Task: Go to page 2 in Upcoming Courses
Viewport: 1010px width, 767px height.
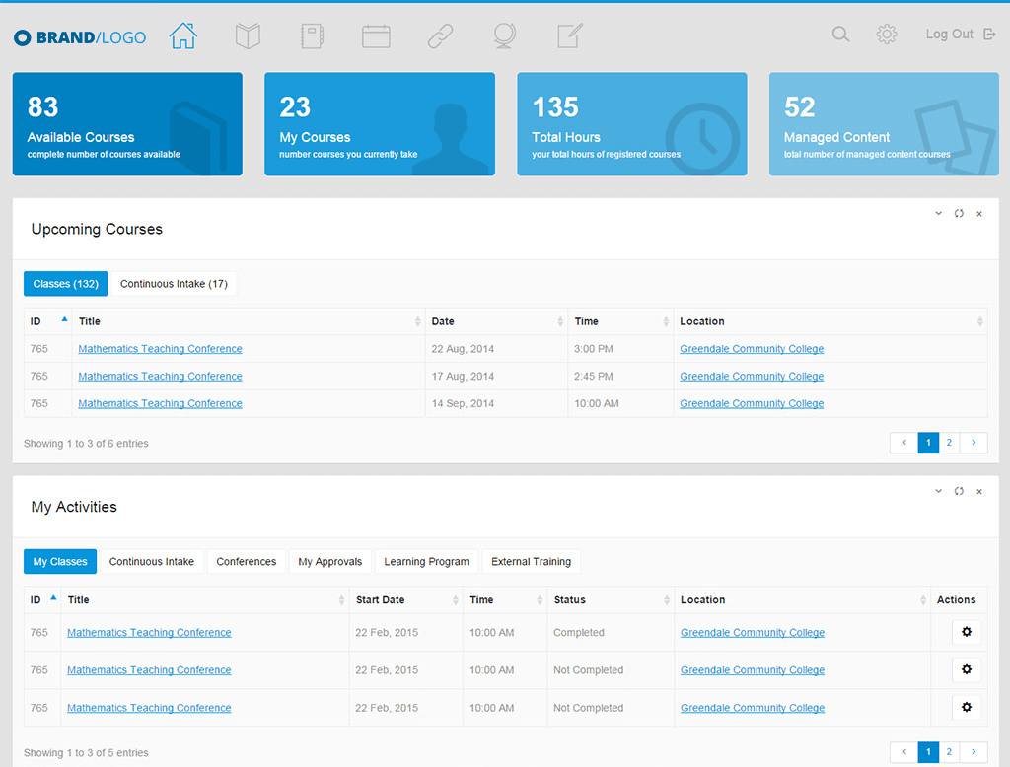Action: [949, 443]
